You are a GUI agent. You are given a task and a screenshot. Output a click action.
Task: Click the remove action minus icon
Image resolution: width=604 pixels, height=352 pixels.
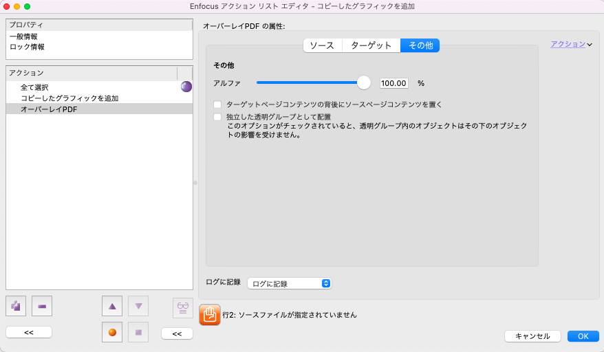pos(42,306)
